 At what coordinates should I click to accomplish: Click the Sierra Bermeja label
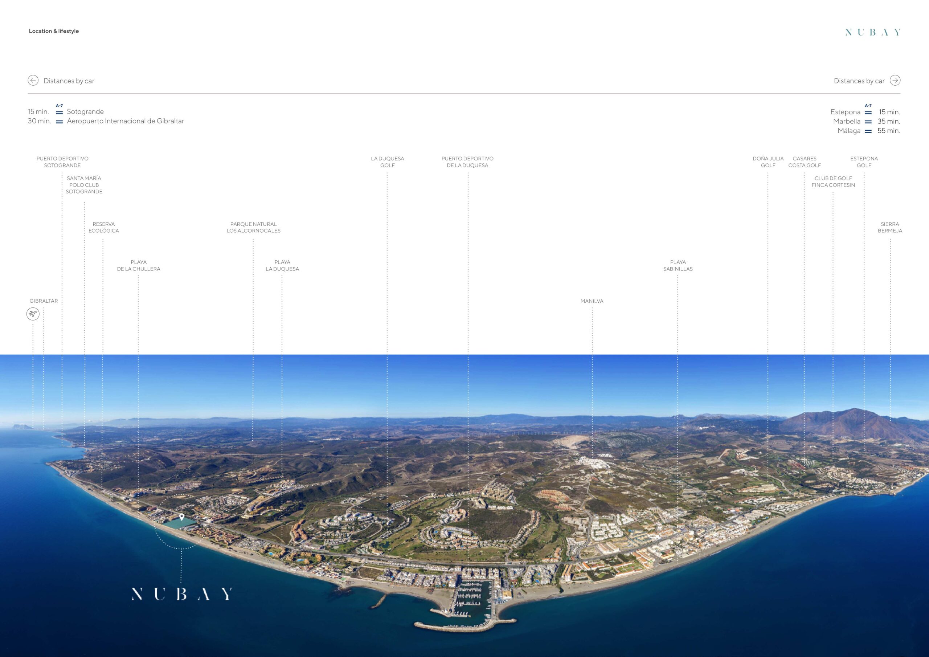(x=890, y=228)
